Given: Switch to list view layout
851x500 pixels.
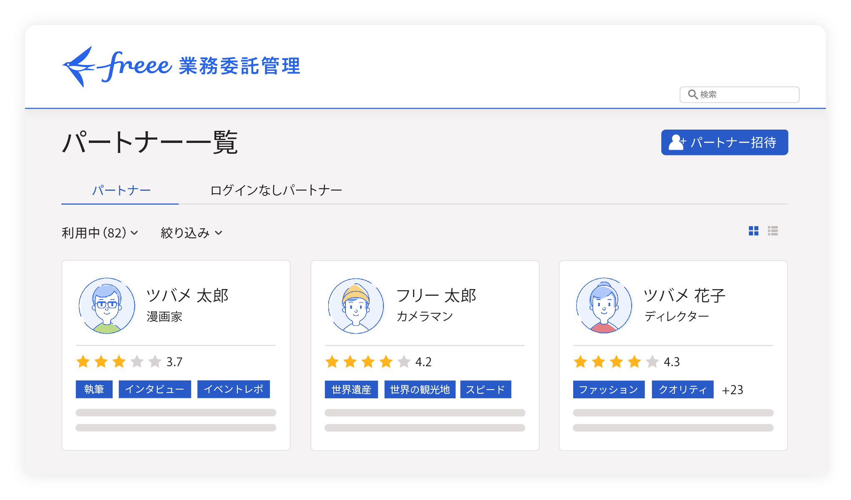Looking at the screenshot, I should click(773, 231).
